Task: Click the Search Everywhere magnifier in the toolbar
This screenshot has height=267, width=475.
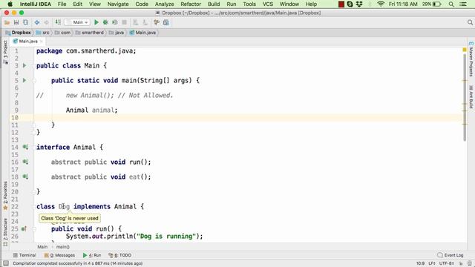Action: (470, 22)
